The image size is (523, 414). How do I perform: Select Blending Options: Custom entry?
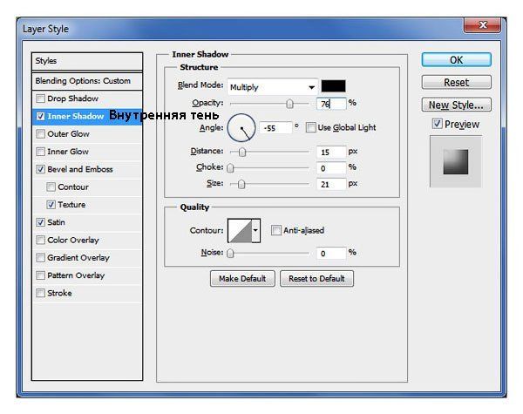pyautogui.click(x=87, y=81)
